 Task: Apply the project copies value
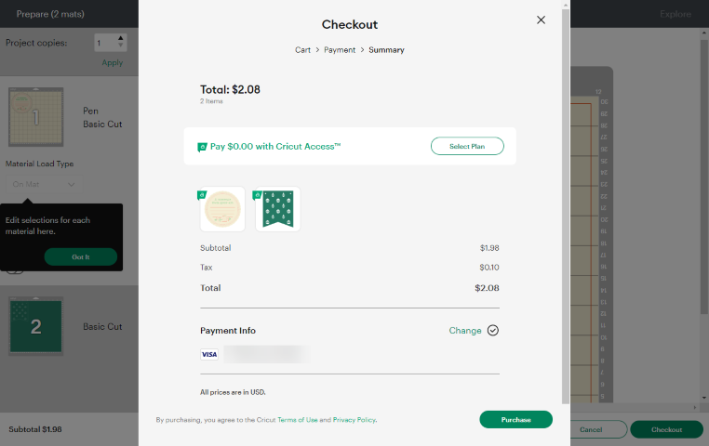pos(112,63)
